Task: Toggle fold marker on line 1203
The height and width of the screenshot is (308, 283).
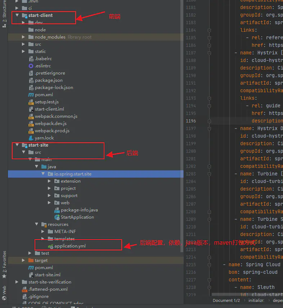Action: click(209, 174)
